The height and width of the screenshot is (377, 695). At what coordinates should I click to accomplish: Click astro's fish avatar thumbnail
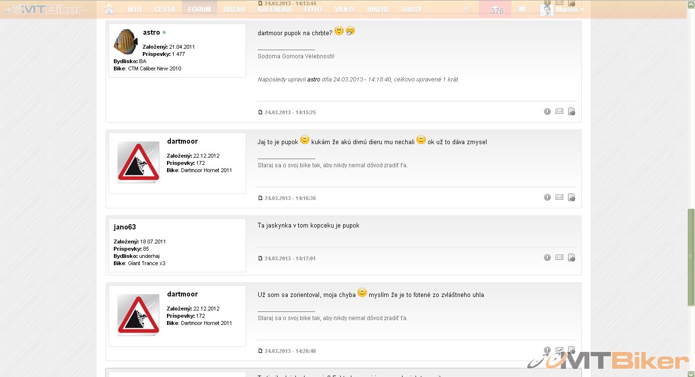tap(125, 41)
